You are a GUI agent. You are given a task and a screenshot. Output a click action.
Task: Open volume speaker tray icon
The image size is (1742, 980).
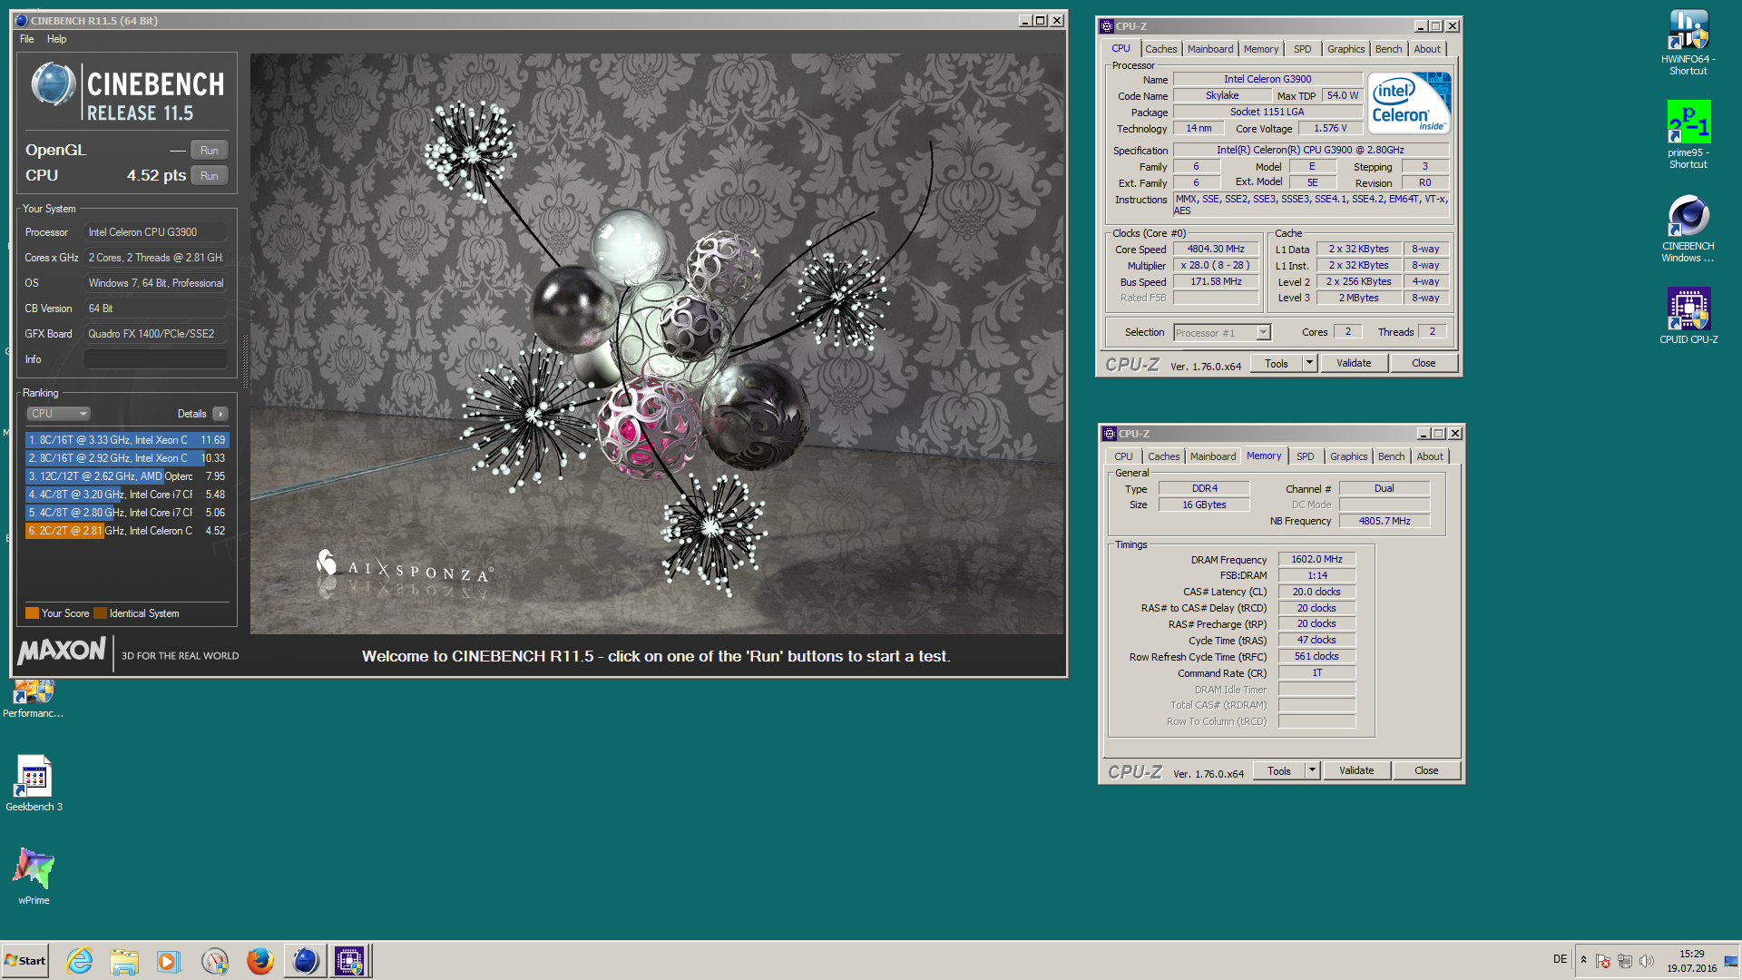1646,961
